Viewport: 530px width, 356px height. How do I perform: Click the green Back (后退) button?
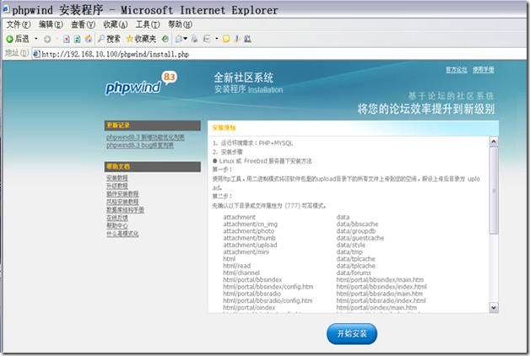click(18, 39)
